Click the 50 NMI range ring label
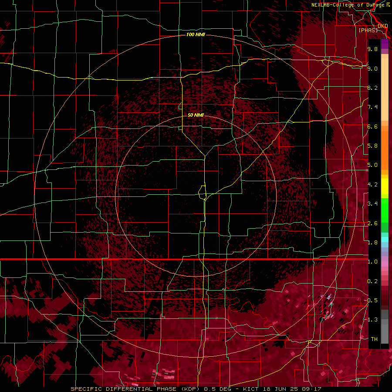 (x=196, y=115)
